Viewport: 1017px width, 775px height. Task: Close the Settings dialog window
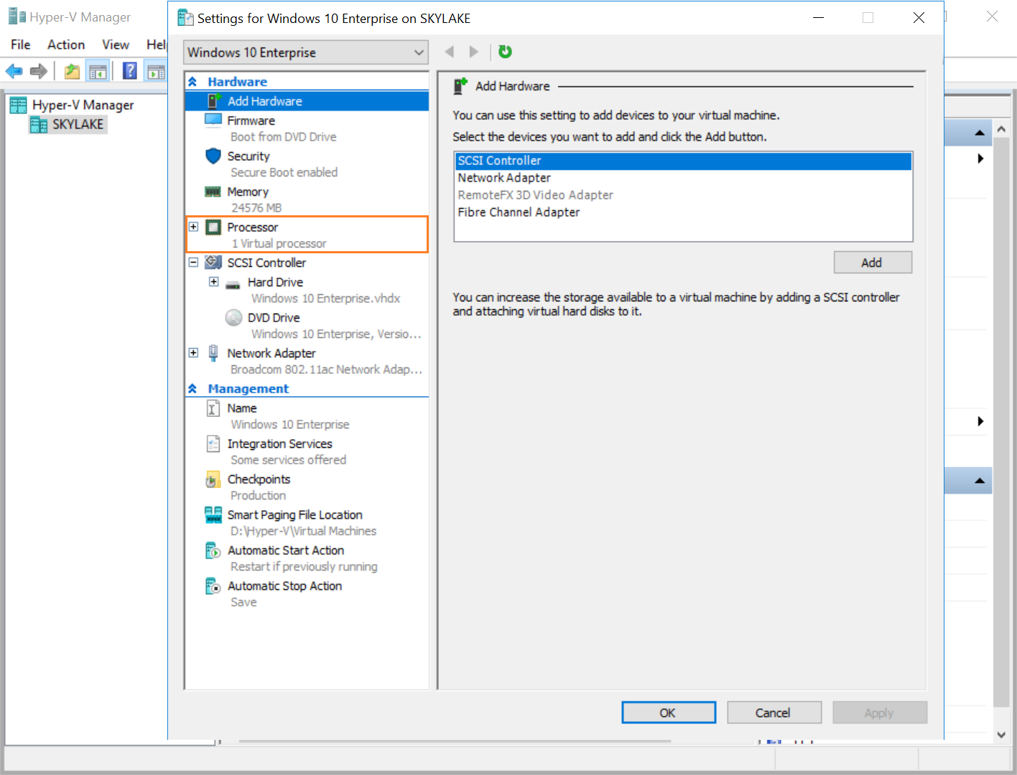919,17
